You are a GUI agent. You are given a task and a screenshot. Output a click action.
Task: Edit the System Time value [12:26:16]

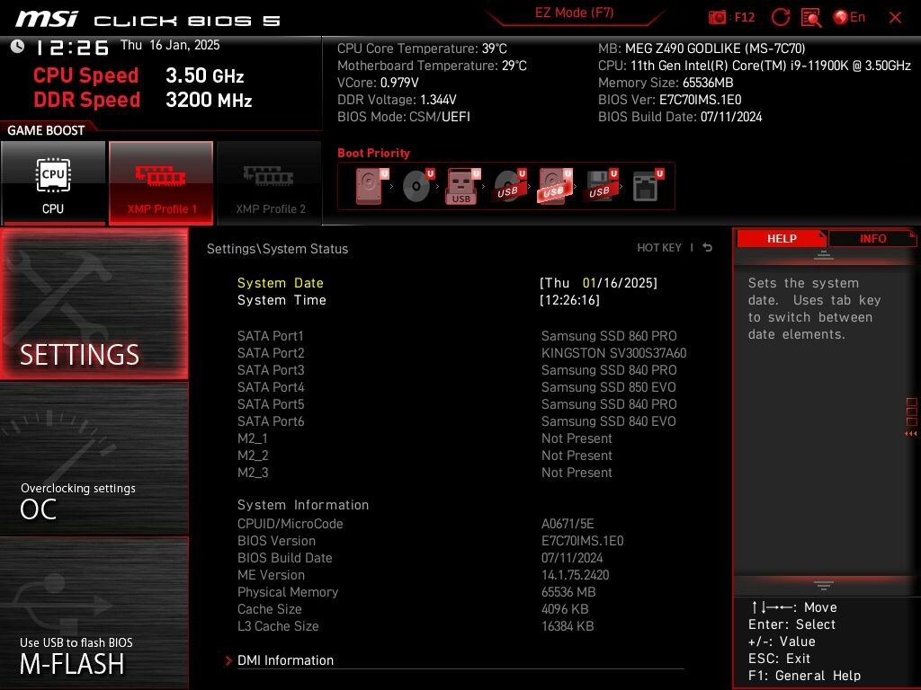pos(569,300)
